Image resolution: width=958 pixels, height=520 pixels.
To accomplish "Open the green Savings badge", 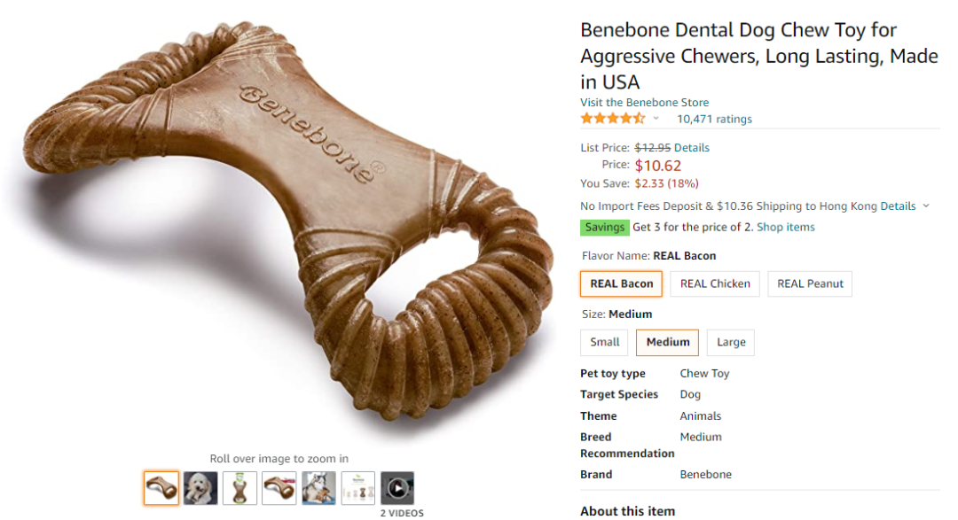I will coord(604,228).
